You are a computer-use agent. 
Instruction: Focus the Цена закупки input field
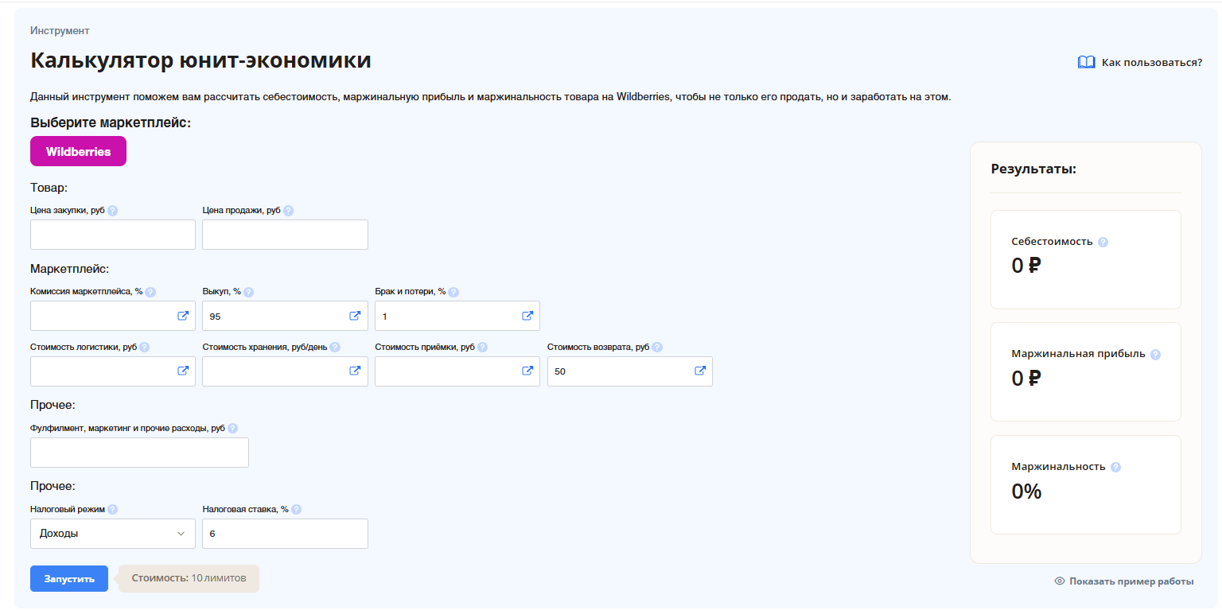pos(112,235)
